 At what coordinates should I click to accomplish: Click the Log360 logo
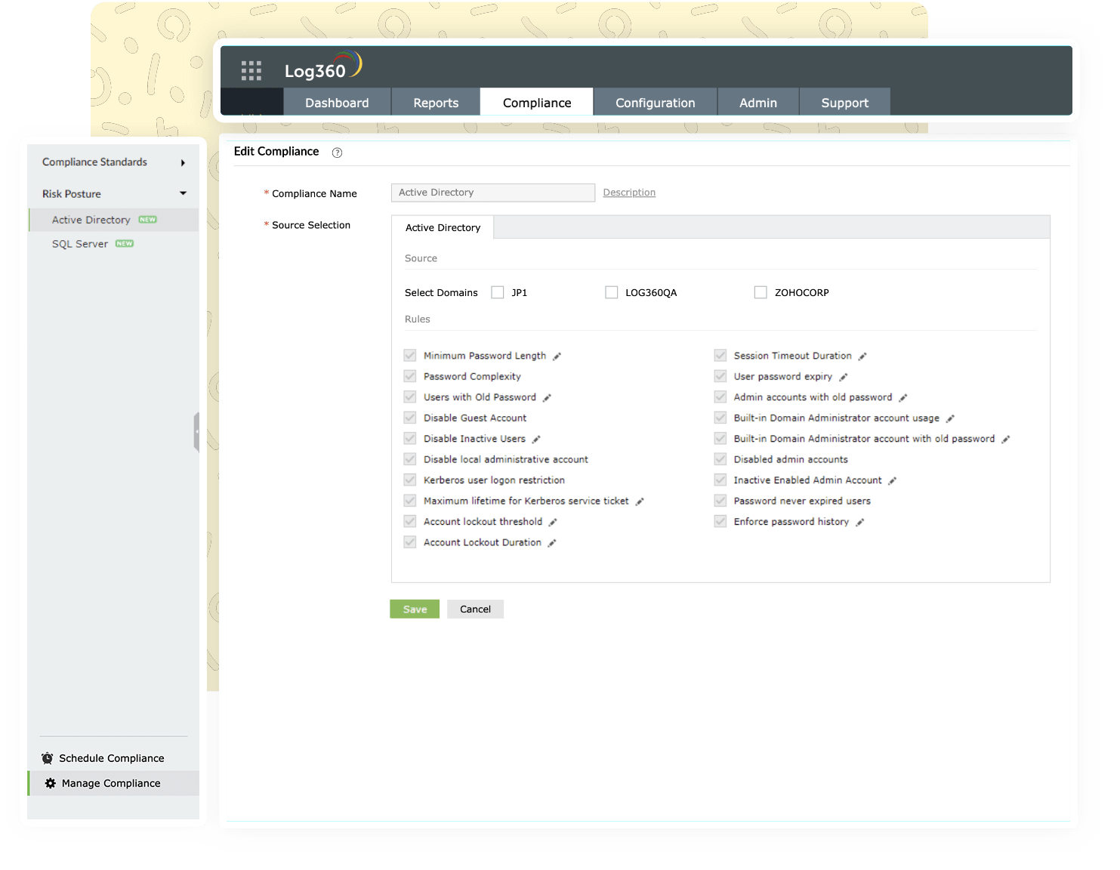(x=323, y=66)
